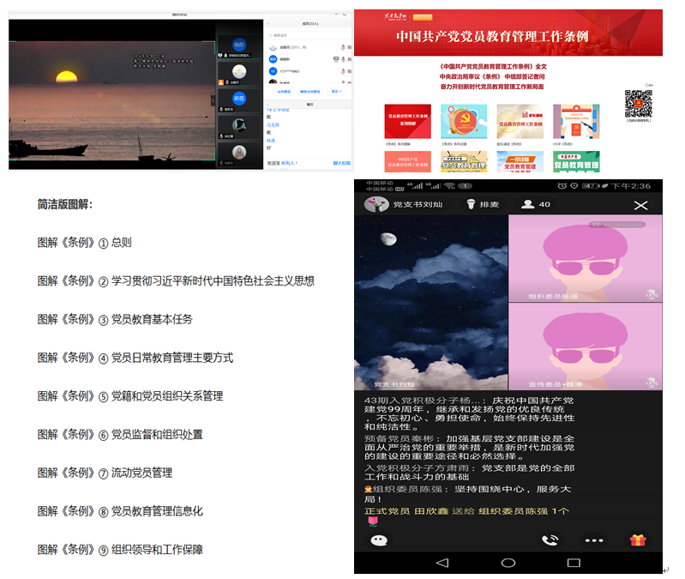The height and width of the screenshot is (579, 685).
Task: Select the 宣传委员 avatar tile
Action: click(586, 347)
